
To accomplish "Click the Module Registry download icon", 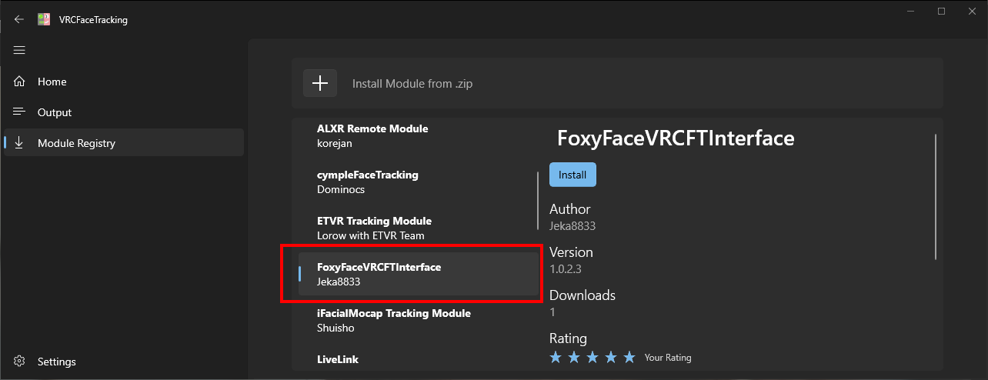I will pos(20,143).
